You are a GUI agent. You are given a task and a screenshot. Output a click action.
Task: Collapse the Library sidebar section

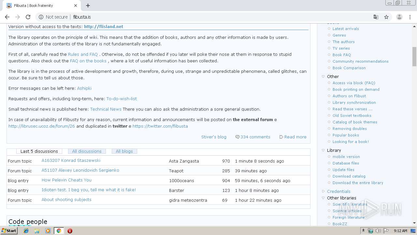click(324, 150)
